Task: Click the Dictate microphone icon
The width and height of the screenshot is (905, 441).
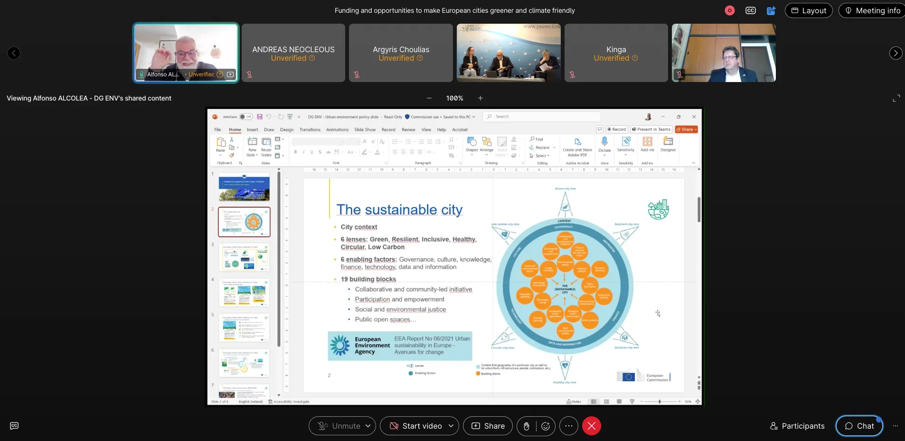Action: tap(604, 141)
